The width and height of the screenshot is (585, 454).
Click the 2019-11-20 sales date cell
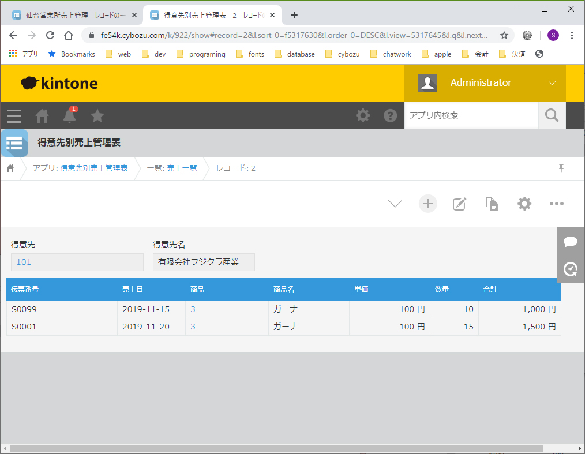tap(152, 327)
